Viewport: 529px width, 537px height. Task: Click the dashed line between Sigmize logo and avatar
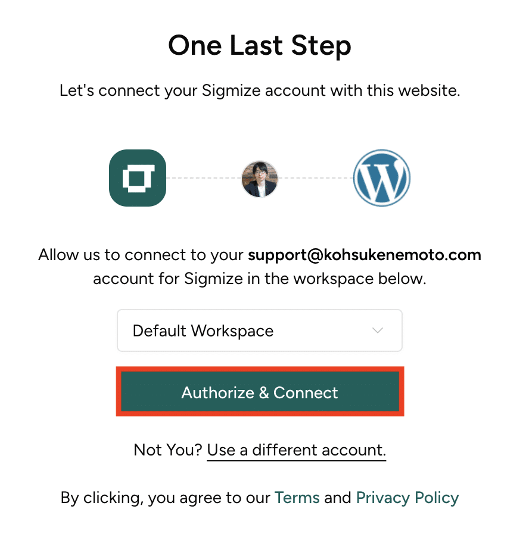coord(203,178)
